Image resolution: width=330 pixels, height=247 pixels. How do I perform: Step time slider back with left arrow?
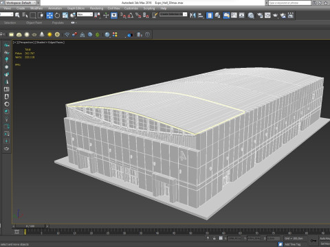[x=14, y=226]
